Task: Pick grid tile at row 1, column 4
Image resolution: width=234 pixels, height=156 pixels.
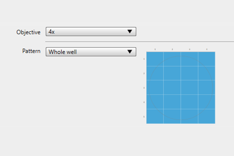Action: click(206, 59)
